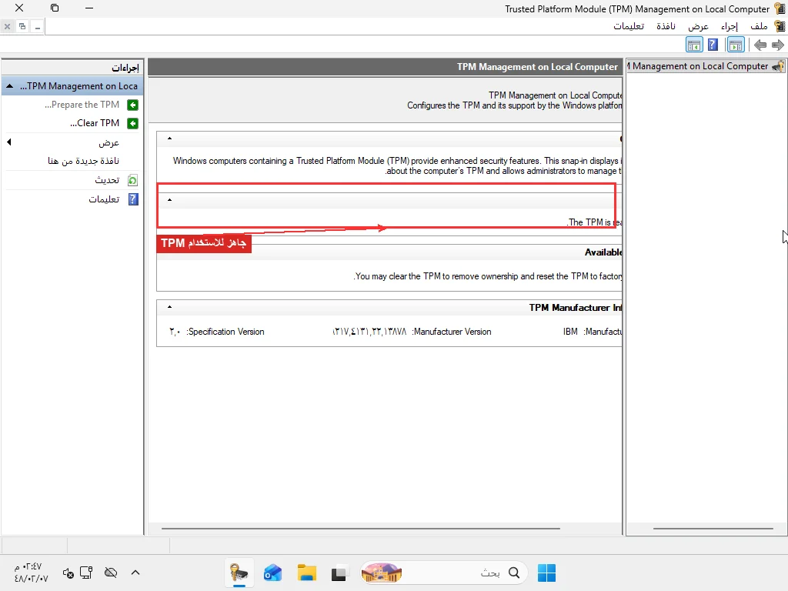Click the green Clear TPM action icon
Image resolution: width=788 pixels, height=591 pixels.
pos(132,124)
